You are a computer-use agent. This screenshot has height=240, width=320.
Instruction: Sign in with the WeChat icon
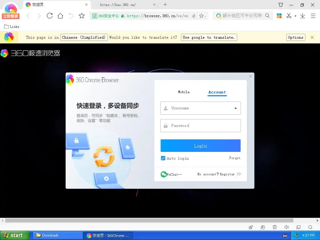pyautogui.click(x=164, y=174)
